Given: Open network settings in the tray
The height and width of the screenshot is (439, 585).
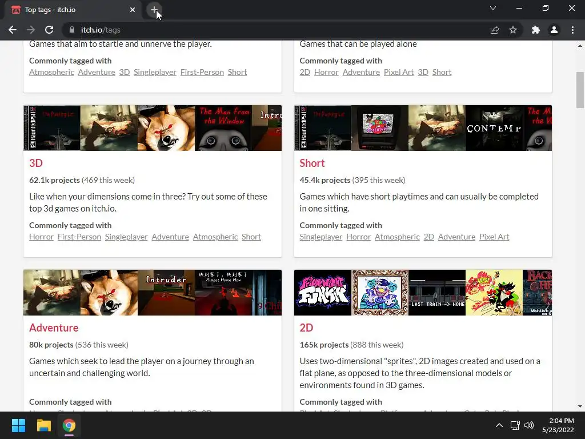Looking at the screenshot, I should 515,425.
